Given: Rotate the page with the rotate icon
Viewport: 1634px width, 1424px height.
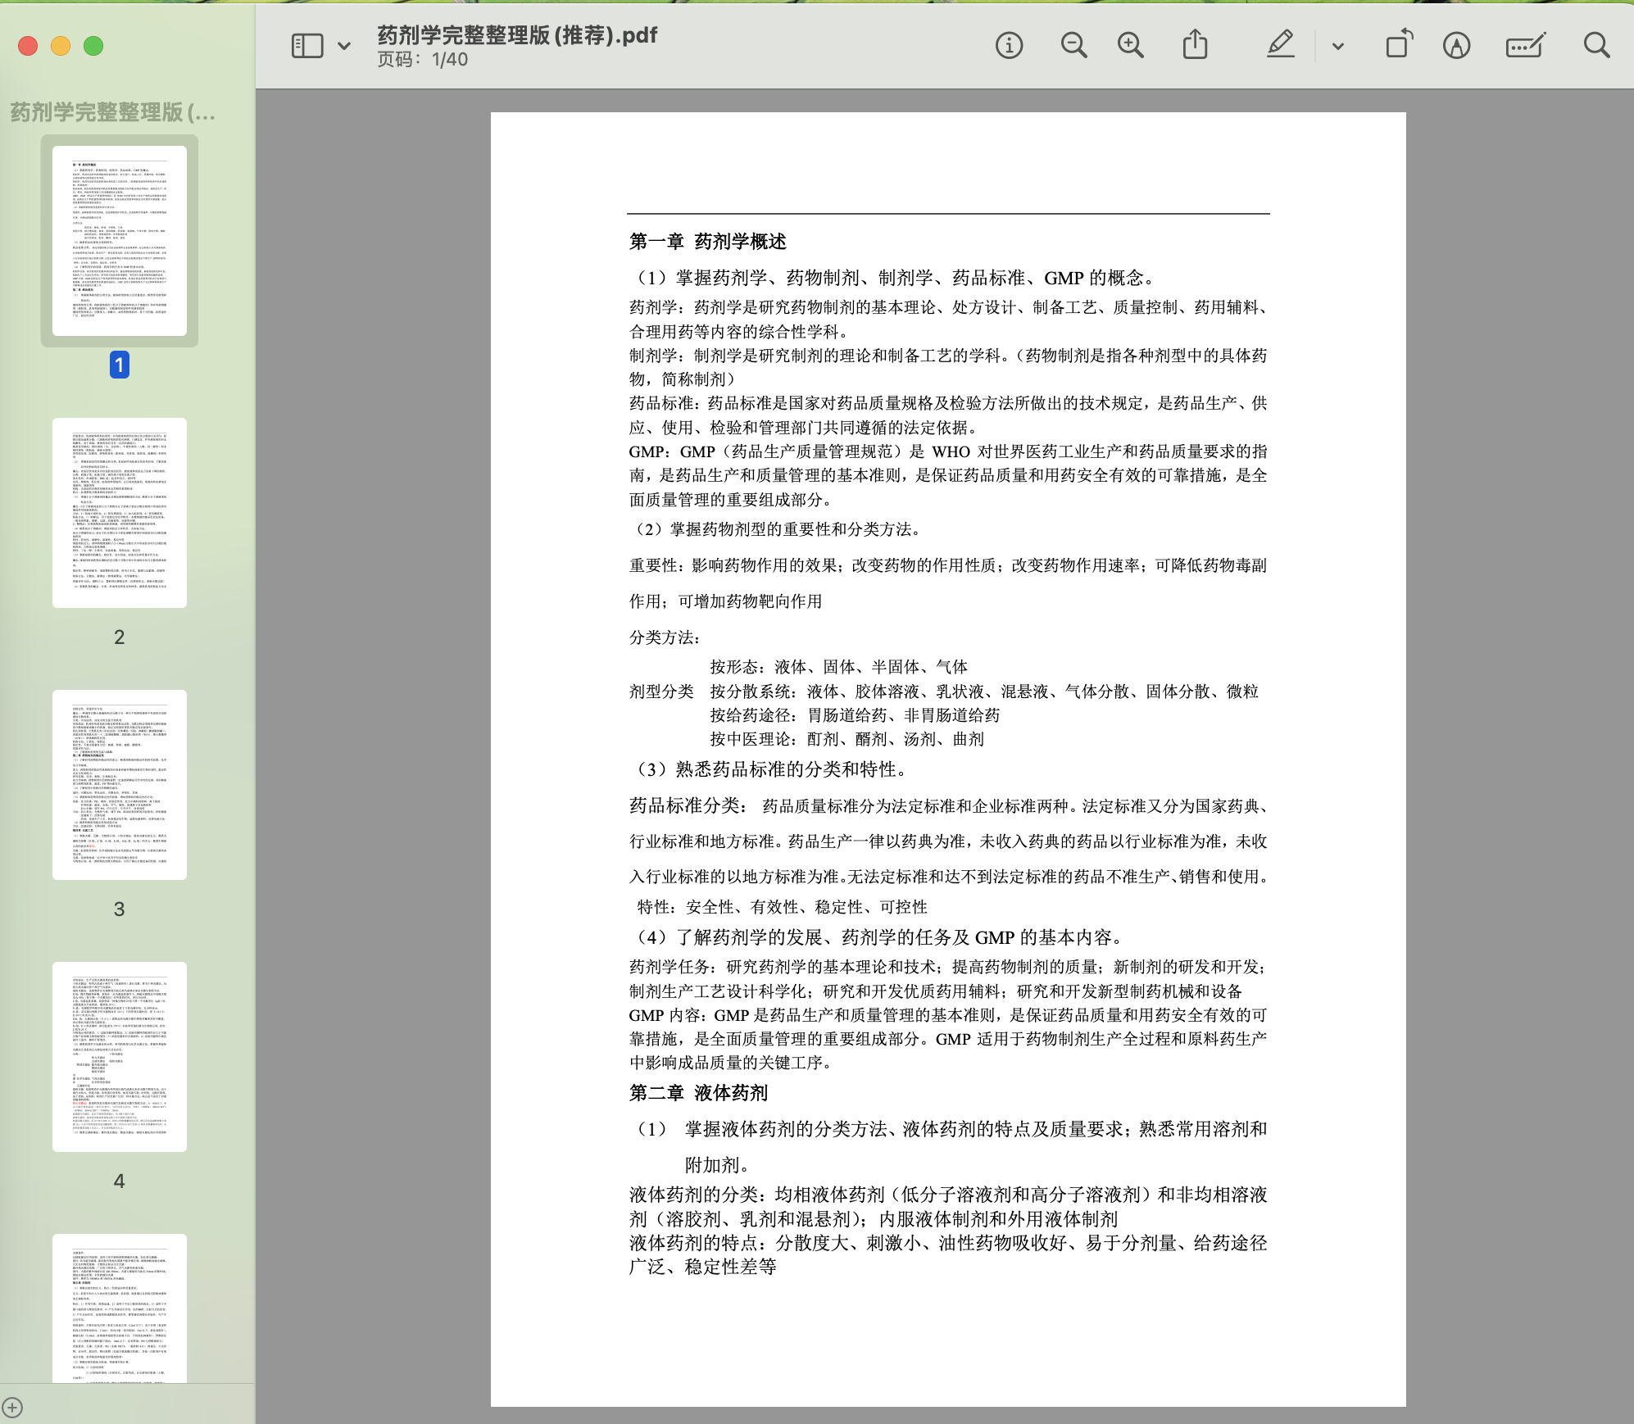Looking at the screenshot, I should (1399, 45).
